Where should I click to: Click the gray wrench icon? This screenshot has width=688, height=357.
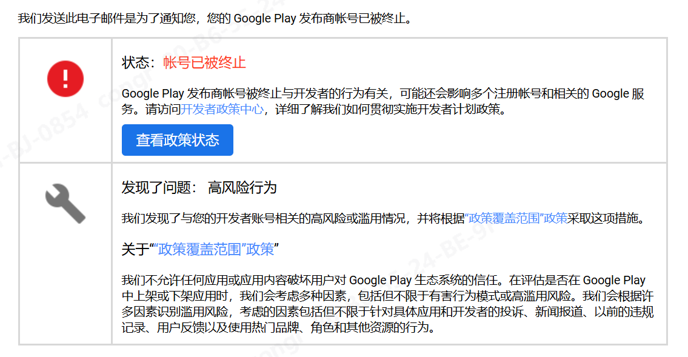65,204
